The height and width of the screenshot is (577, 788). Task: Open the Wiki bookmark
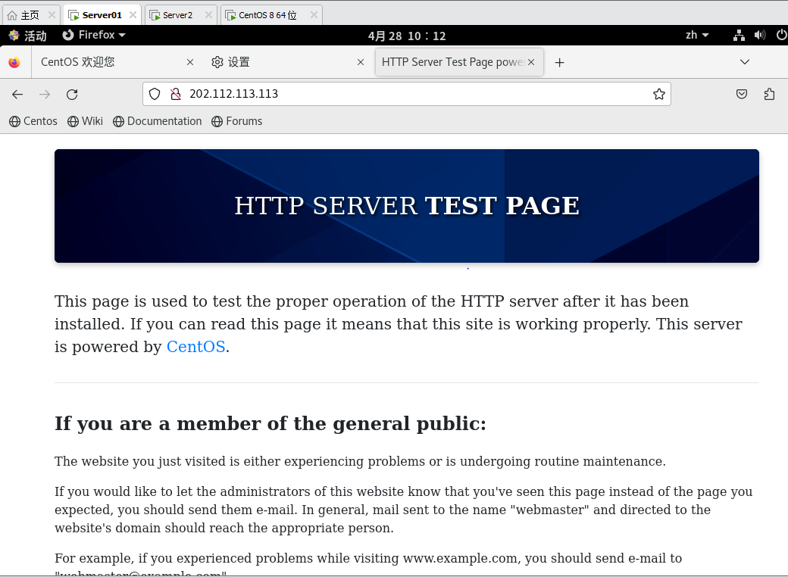coord(85,121)
